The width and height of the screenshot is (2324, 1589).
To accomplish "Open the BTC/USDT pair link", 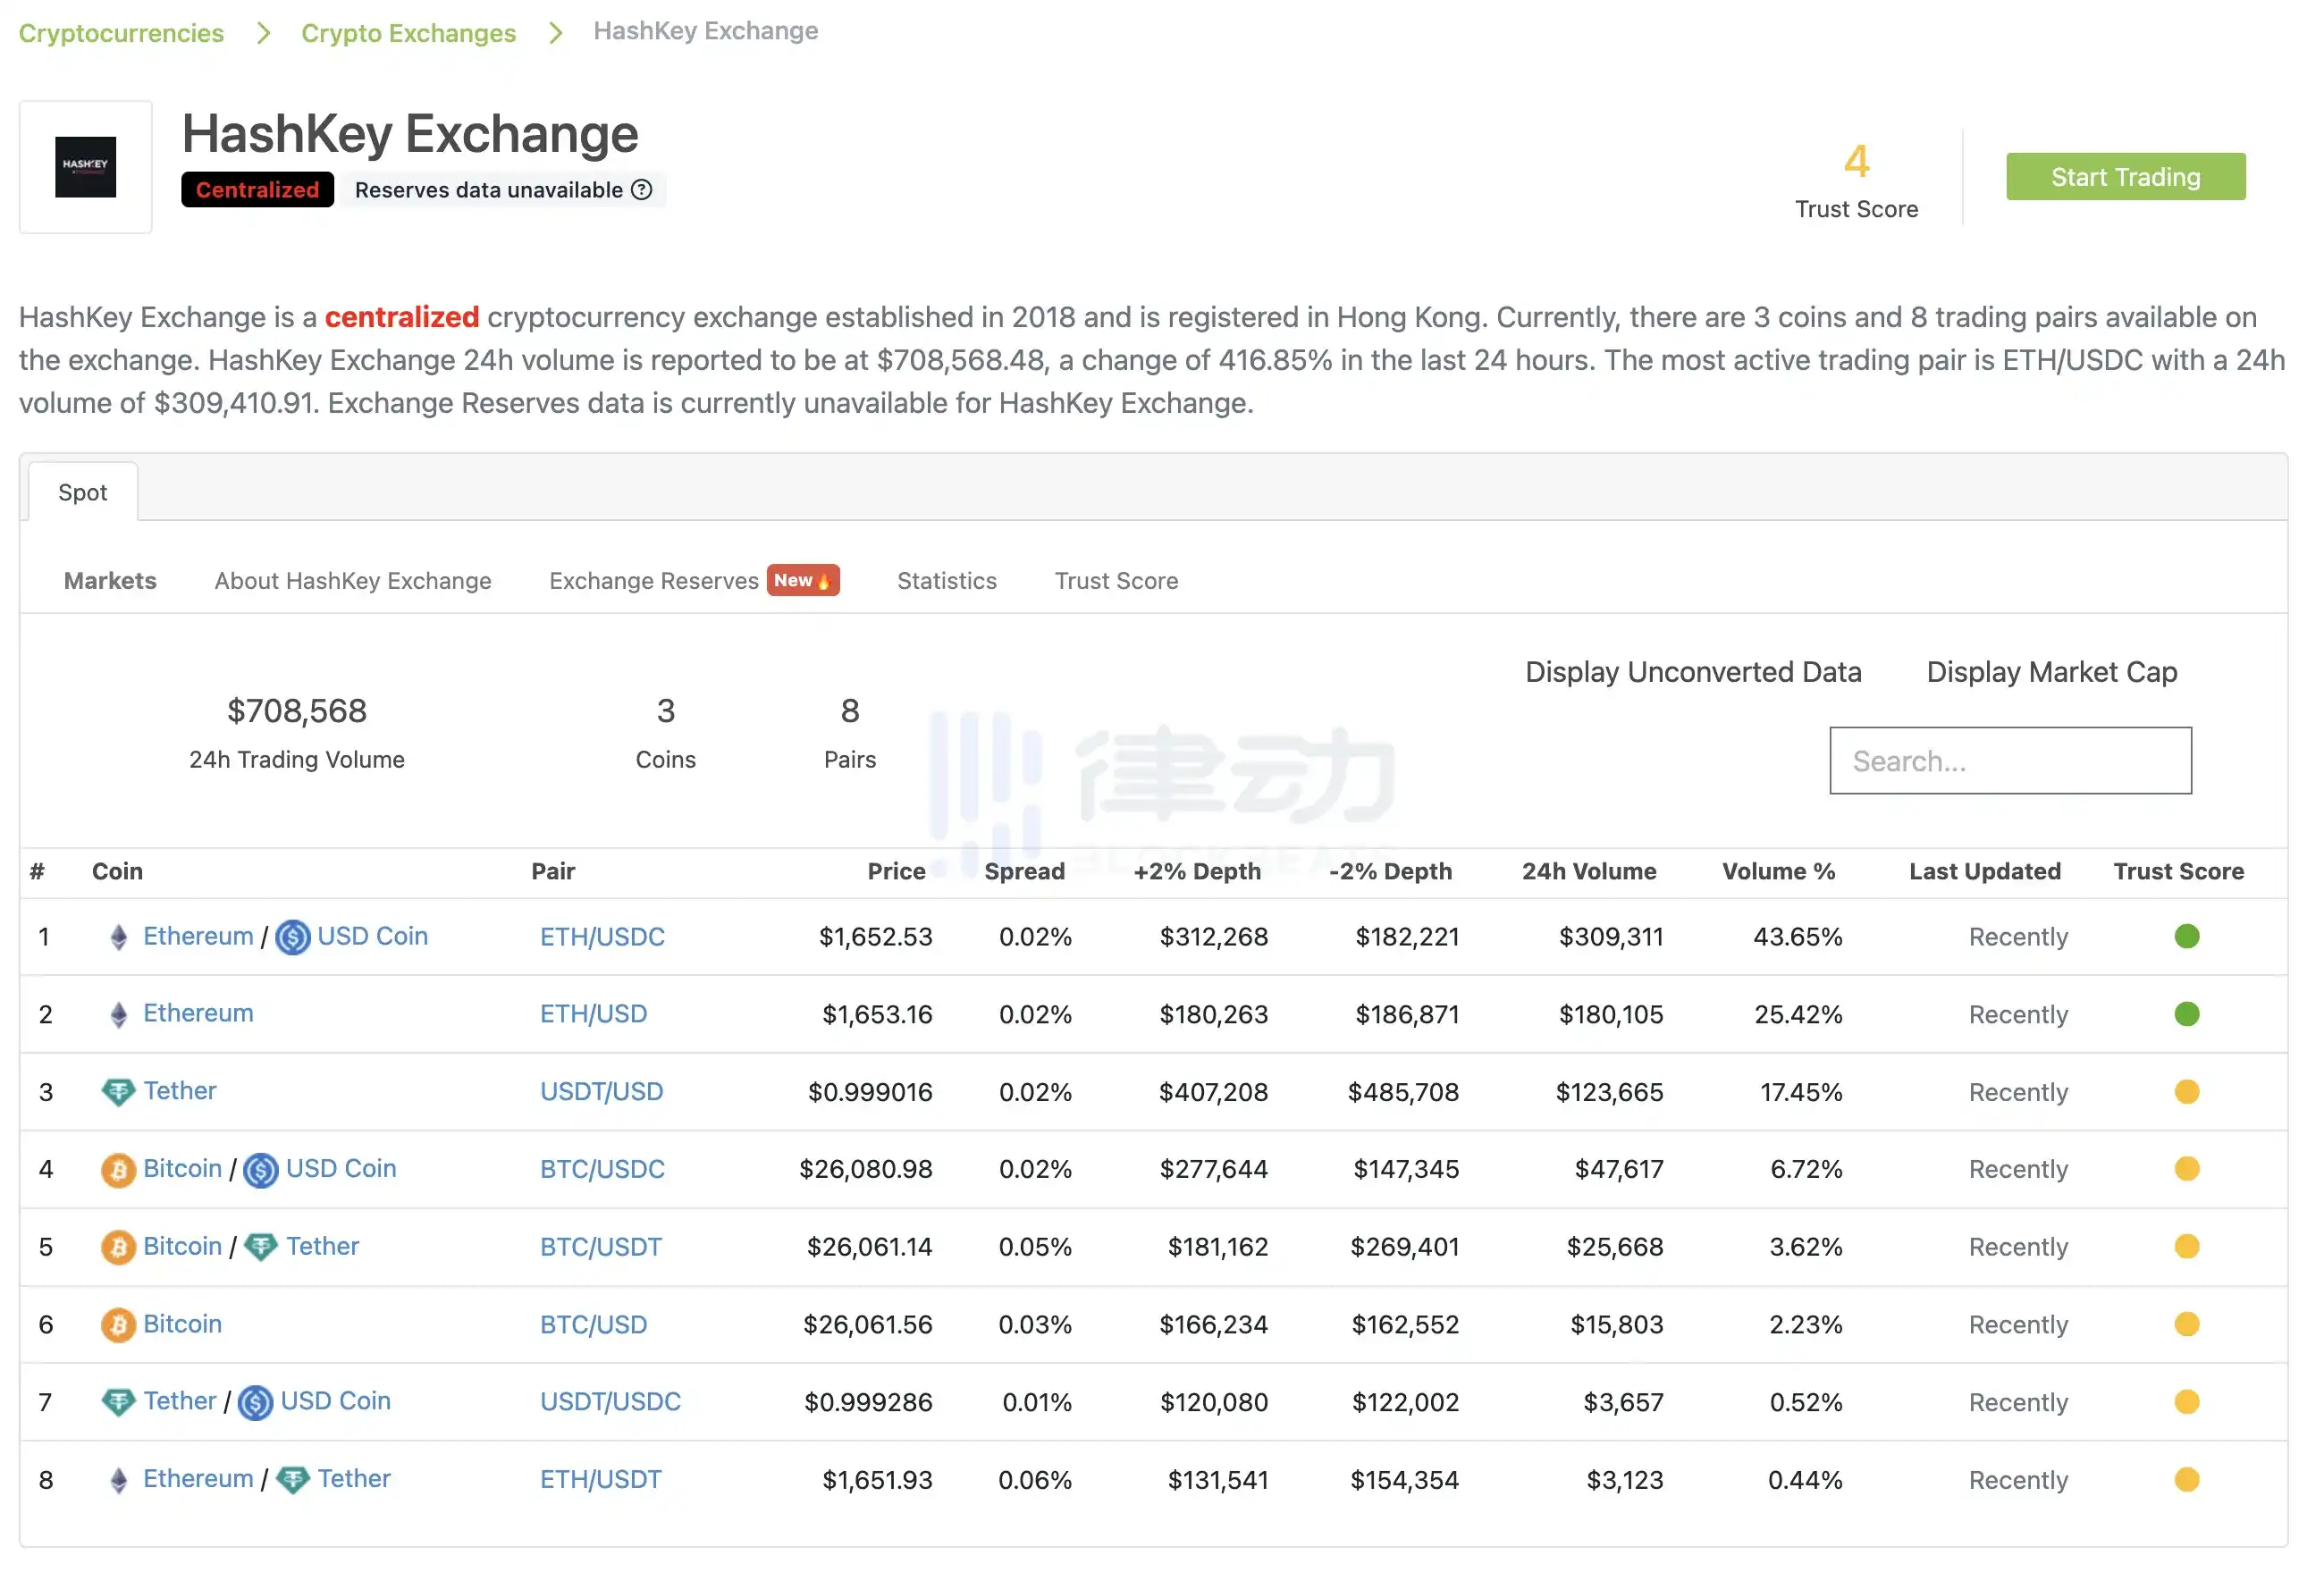I will [x=601, y=1247].
